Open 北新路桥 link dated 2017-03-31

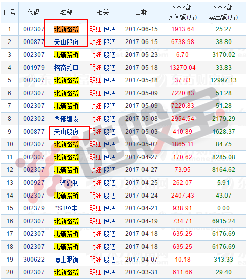[66, 272]
